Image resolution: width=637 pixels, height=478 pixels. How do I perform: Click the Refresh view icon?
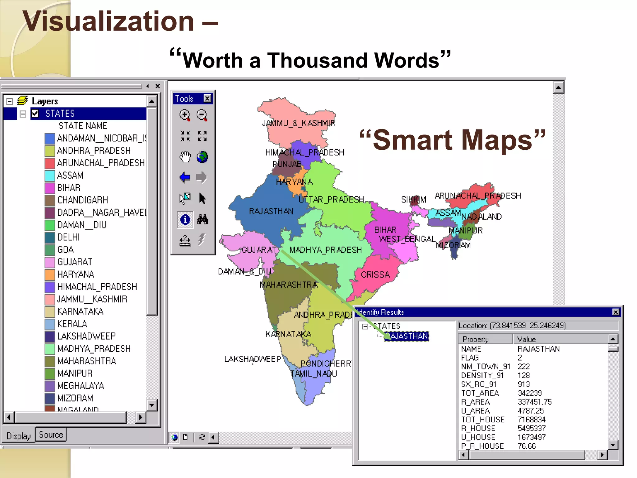202,437
